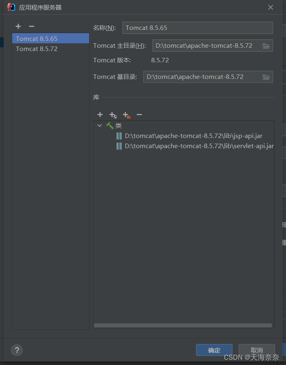Click the add server plus icon
The height and width of the screenshot is (365, 286).
[18, 27]
